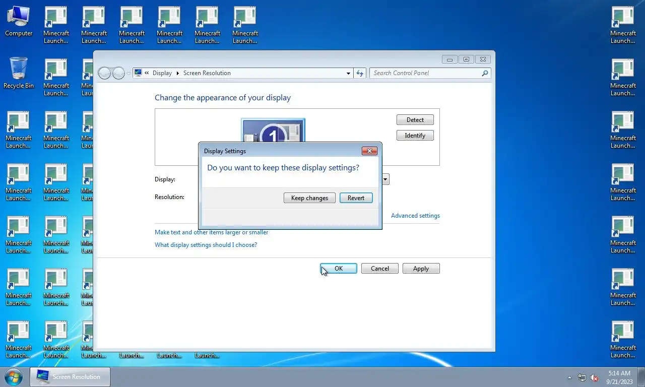Select the Recycle Bin desktop icon
645x387 pixels.
tap(19, 73)
